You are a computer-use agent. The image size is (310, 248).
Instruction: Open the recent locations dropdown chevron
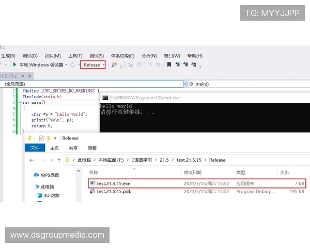click(52, 160)
